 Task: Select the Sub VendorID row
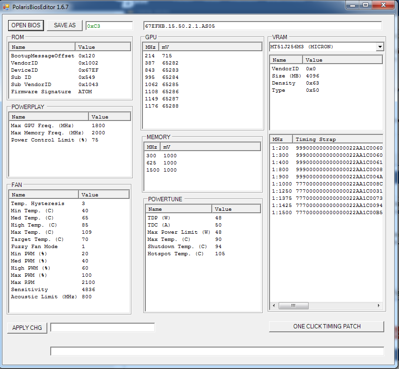pyautogui.click(x=70, y=84)
